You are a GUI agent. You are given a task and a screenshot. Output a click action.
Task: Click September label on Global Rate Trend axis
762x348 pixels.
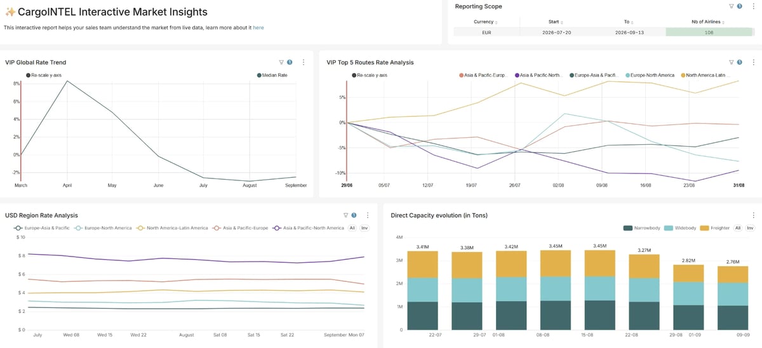[x=296, y=185]
